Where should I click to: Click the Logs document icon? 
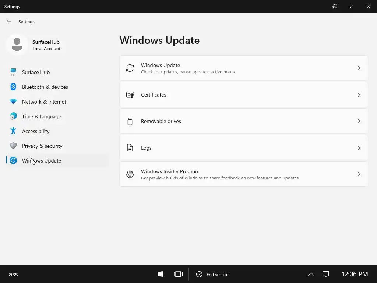tap(130, 148)
